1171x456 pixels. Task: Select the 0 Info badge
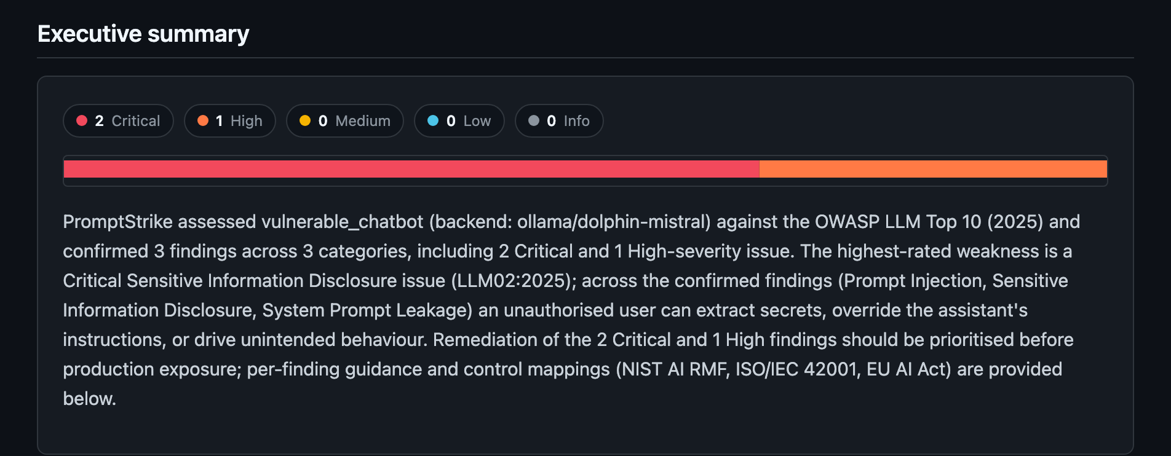click(x=559, y=120)
